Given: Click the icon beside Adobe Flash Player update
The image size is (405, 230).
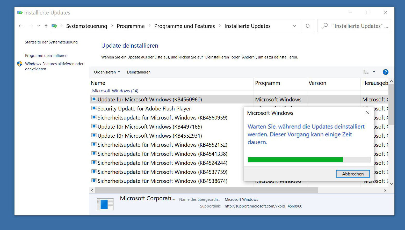Looking at the screenshot, I should 94,108.
